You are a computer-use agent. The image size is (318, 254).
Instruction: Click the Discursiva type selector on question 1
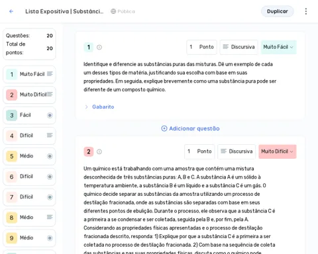coord(238,47)
